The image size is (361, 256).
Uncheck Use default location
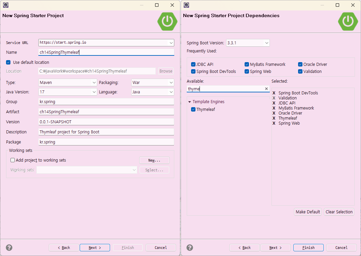pos(8,62)
